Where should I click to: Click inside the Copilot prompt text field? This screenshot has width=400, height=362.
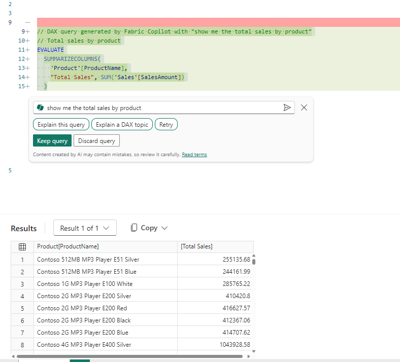coord(162,107)
